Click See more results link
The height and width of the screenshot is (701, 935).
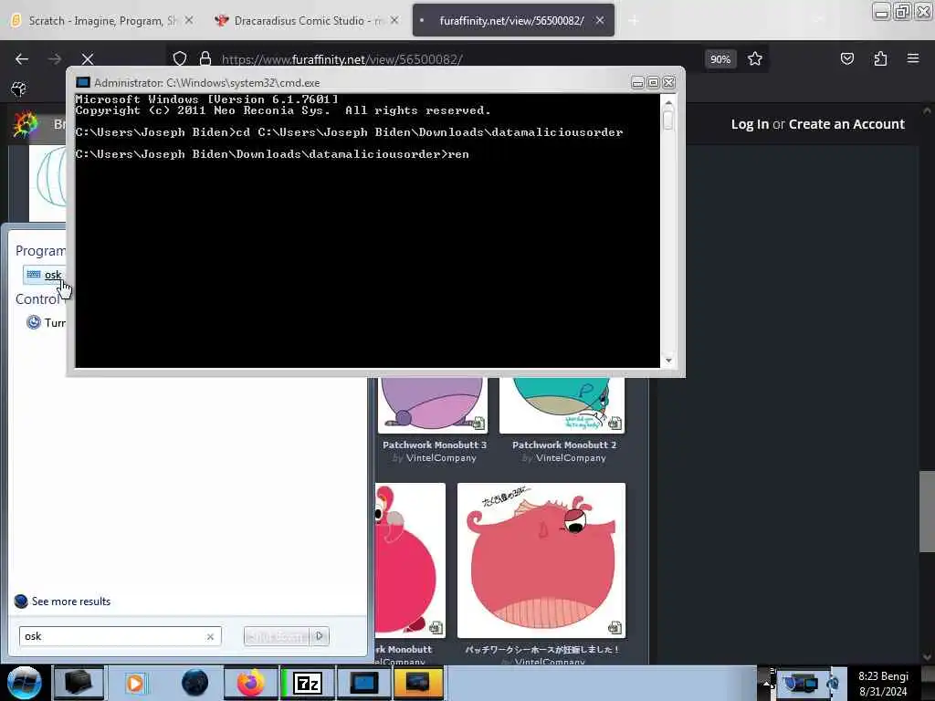(71, 602)
